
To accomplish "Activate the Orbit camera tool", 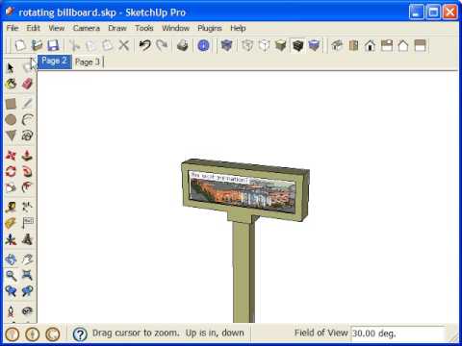I will click(x=11, y=259).
